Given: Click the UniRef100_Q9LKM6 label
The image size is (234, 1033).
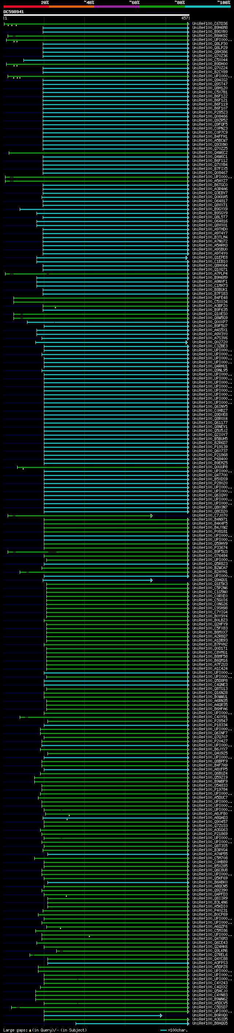Looking at the screenshot, I should pos(210,951).
